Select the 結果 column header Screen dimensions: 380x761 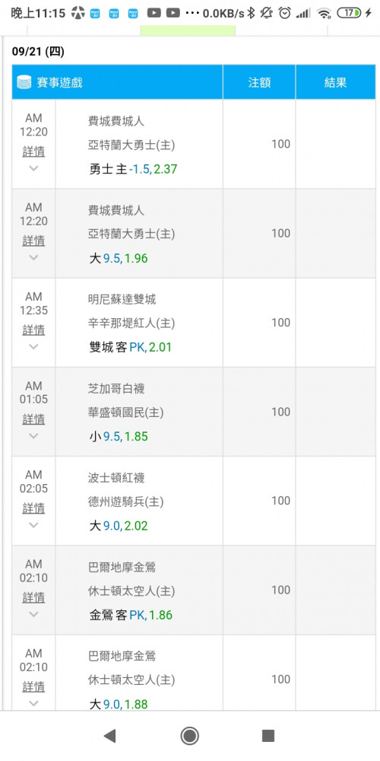point(335,82)
